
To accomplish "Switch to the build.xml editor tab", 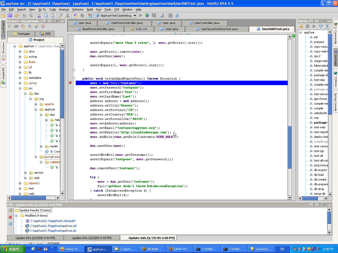I will 139,29.
